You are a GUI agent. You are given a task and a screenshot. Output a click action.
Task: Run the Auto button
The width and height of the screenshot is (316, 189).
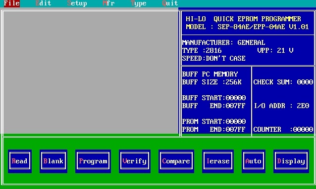[x=254, y=161]
